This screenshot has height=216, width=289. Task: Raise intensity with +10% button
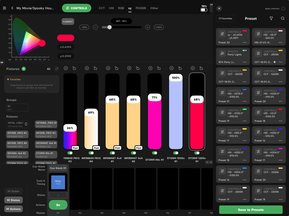[x=159, y=27]
